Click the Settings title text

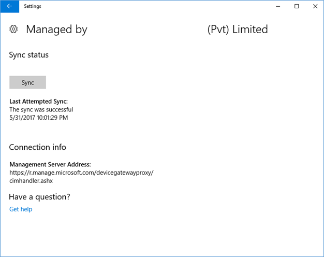point(33,6)
